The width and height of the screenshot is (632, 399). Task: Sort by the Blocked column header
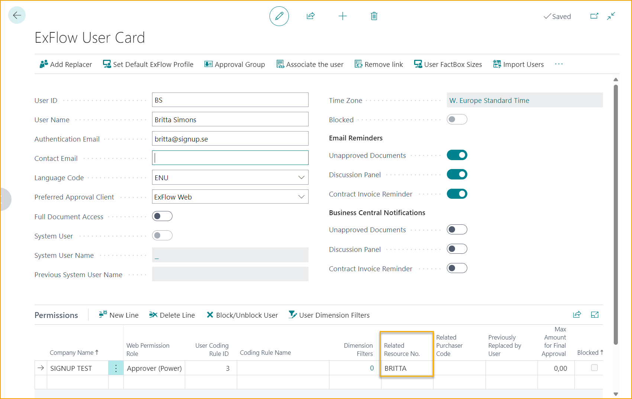(x=590, y=353)
